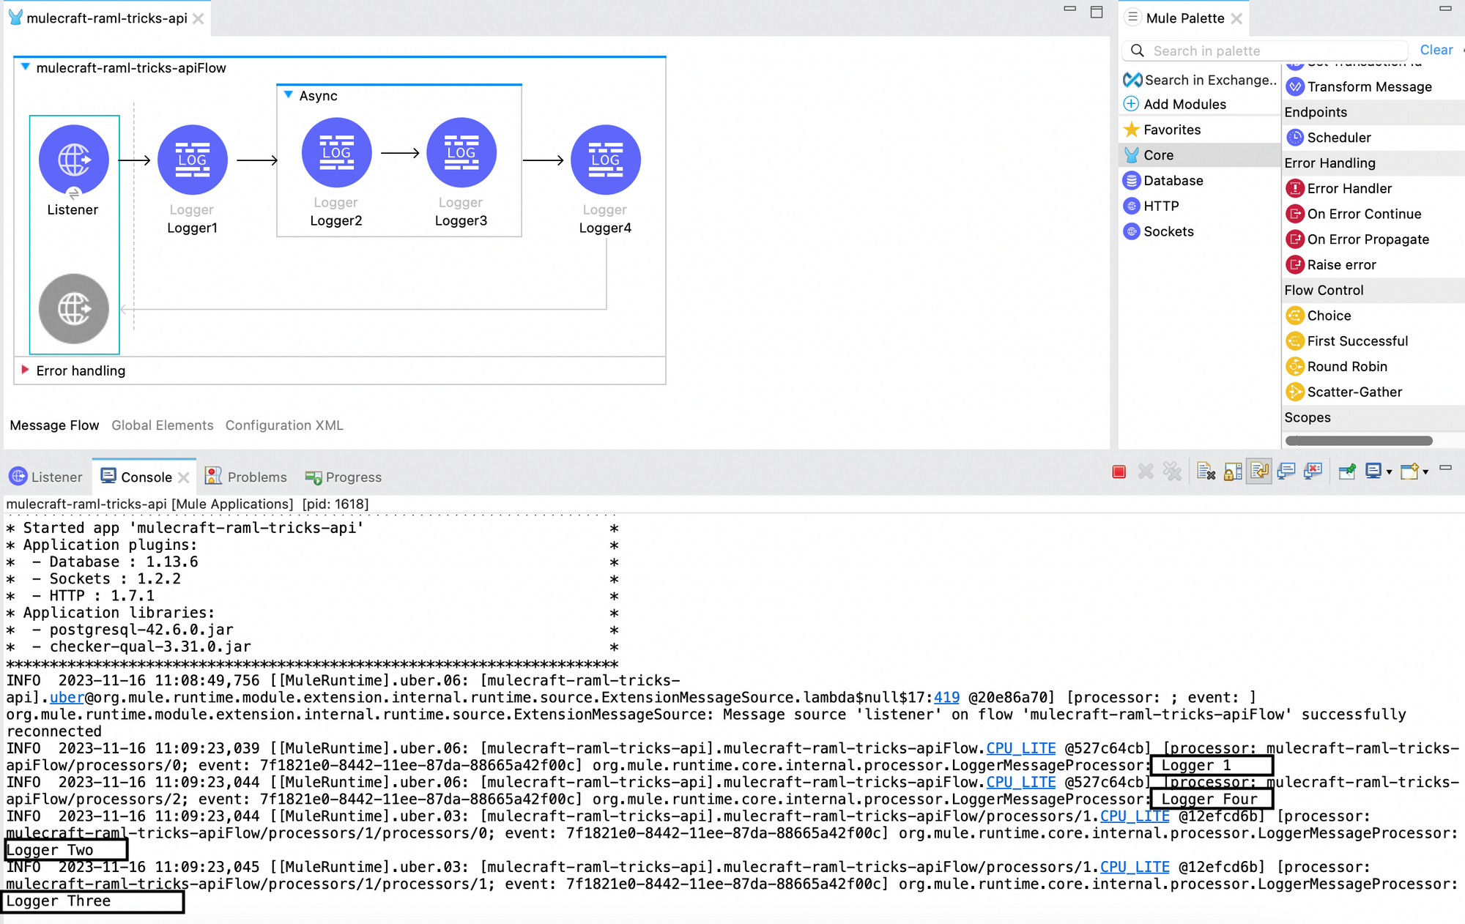Screen dimensions: 1465x924
Task: Pick Scatter-Gather from Flow Control
Action: click(1354, 392)
